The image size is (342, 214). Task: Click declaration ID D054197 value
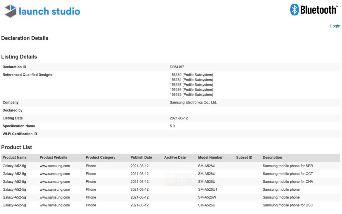coord(177,67)
